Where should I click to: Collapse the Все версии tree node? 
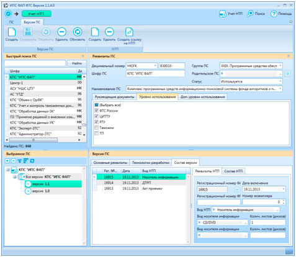pyautogui.click(x=15, y=177)
